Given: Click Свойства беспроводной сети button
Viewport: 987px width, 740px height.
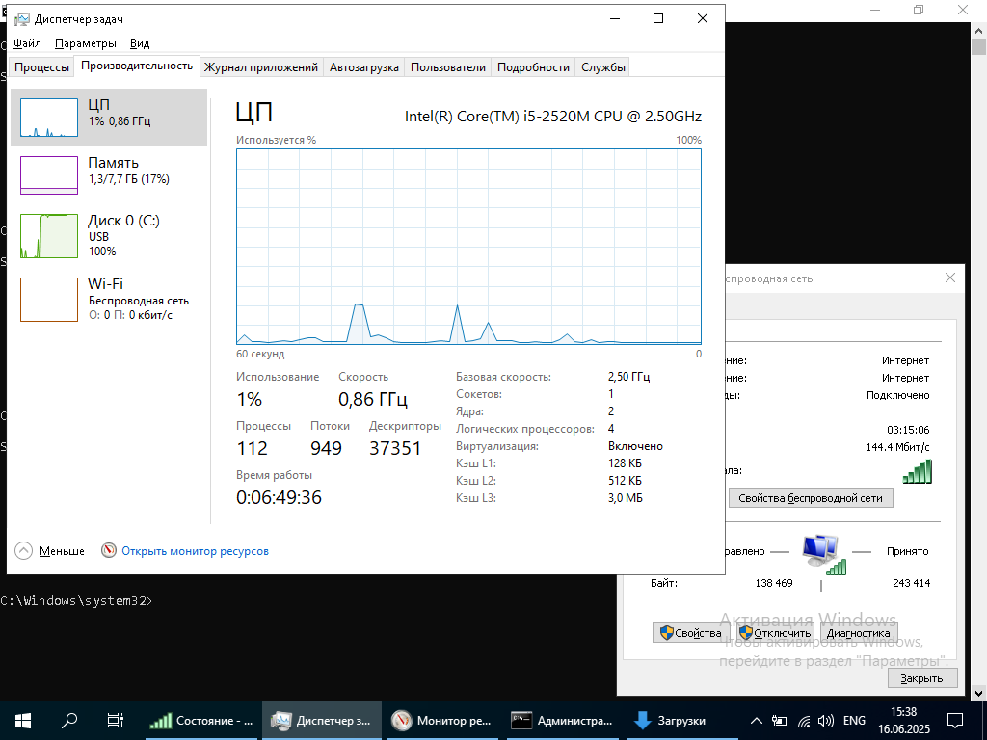Looking at the screenshot, I should pyautogui.click(x=811, y=498).
